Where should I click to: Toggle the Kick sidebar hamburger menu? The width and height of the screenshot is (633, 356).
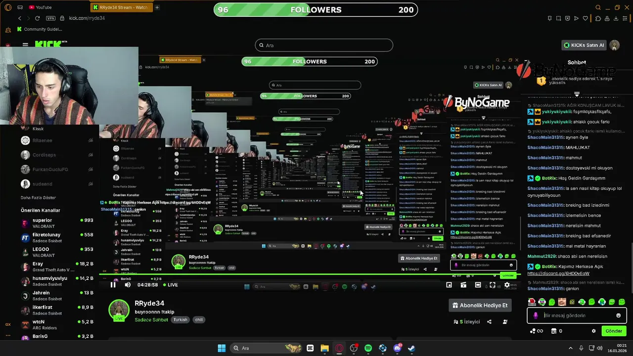pyautogui.click(x=25, y=45)
